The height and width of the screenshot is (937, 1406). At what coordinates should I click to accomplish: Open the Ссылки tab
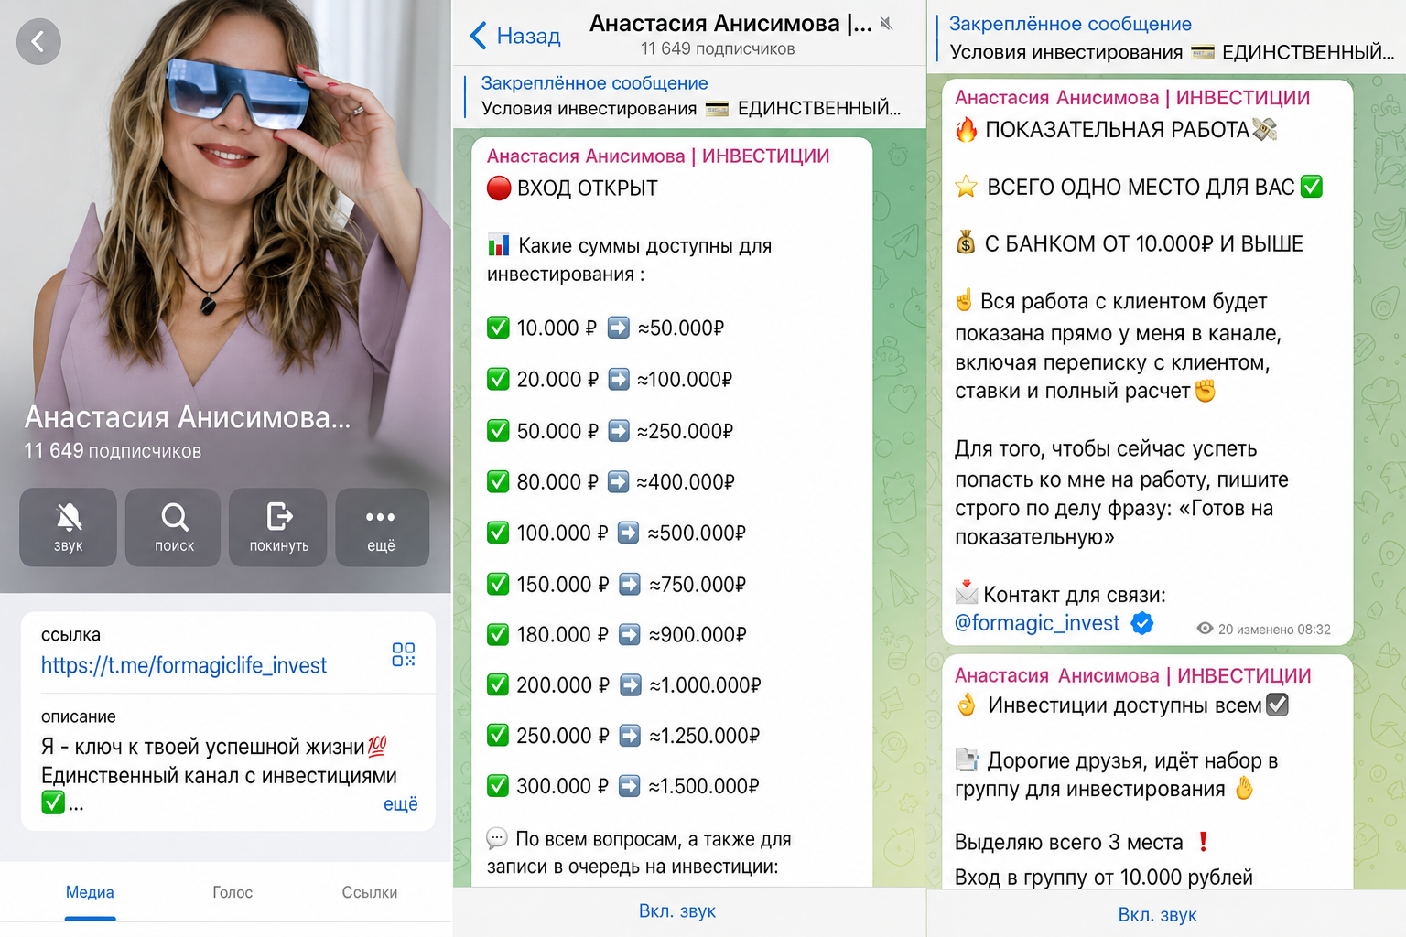click(x=370, y=892)
